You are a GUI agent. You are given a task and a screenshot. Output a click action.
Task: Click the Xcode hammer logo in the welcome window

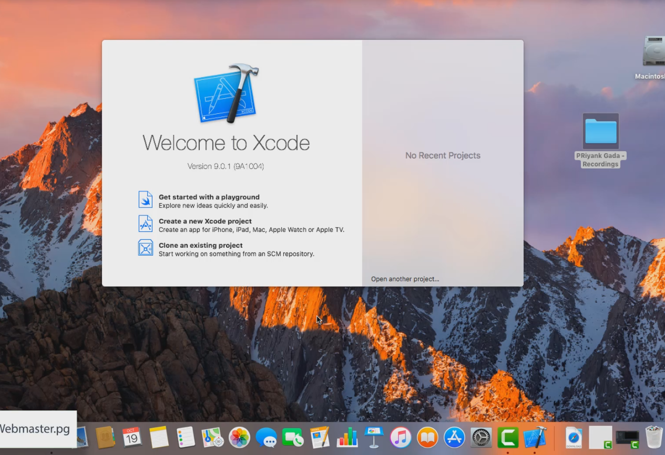pos(227,94)
